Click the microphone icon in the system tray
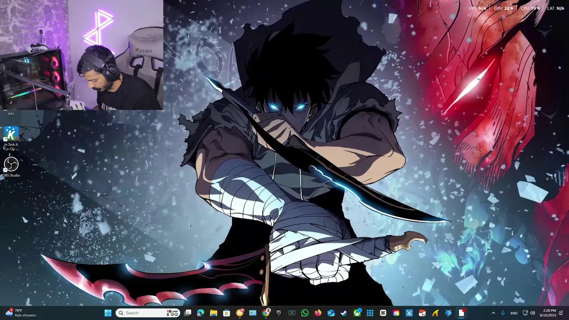The height and width of the screenshot is (320, 569). [x=503, y=313]
